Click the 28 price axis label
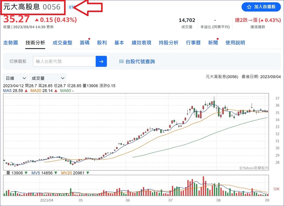The height and width of the screenshot is (206, 284). 277,162
